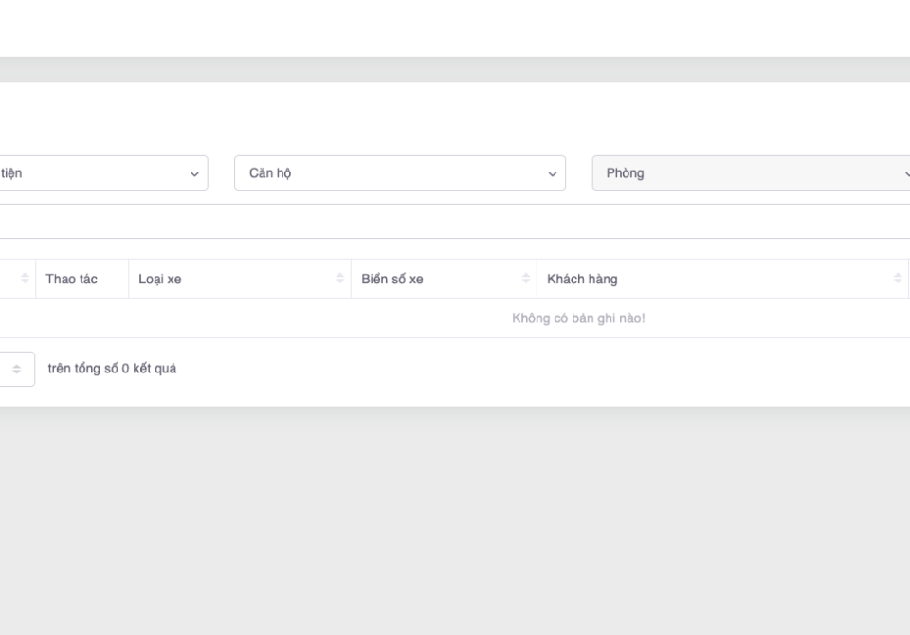
Task: Click the blank white header bar at top
Action: [455, 28]
